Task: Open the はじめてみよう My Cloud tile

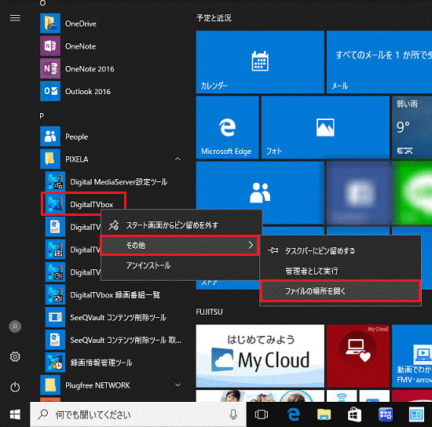Action: [260, 356]
